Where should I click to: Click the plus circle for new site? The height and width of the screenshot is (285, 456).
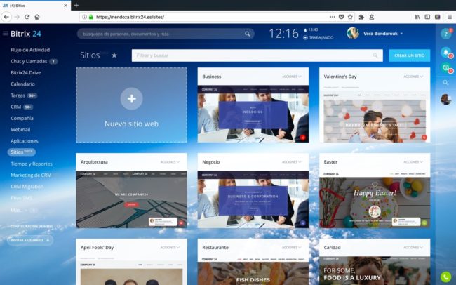131,99
